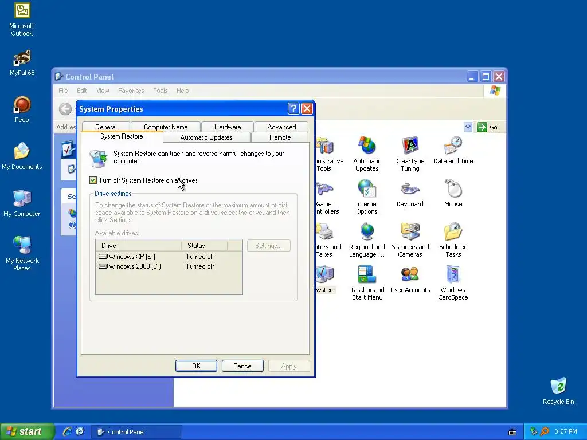Open Automatic Updates in Control Panel
This screenshot has width=587, height=440.
[x=367, y=154]
